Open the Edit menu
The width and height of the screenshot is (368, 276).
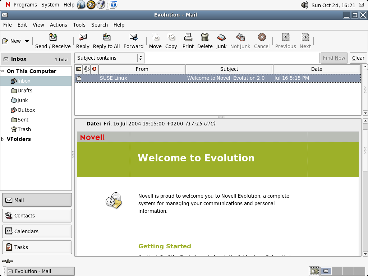pyautogui.click(x=22, y=25)
